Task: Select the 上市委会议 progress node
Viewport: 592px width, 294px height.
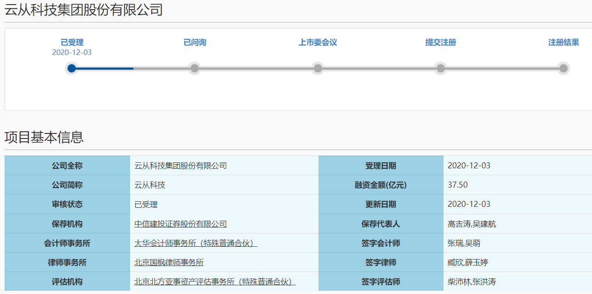Action: (x=318, y=68)
